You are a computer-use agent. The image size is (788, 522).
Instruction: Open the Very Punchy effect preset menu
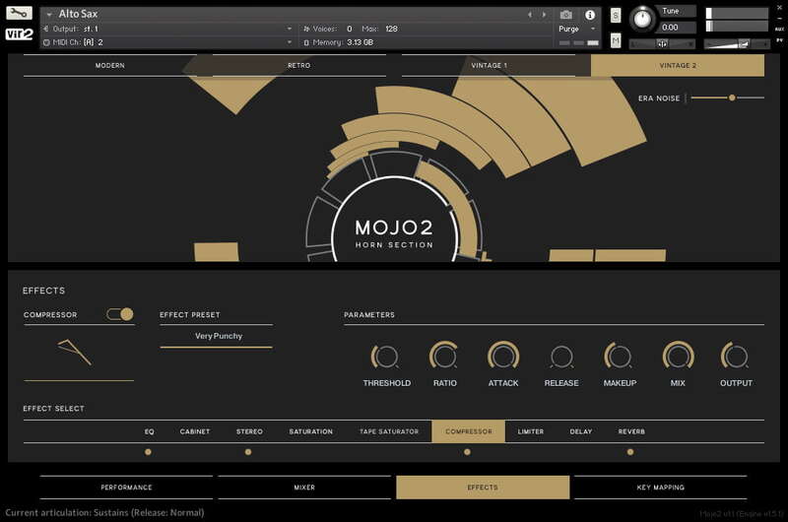[217, 336]
